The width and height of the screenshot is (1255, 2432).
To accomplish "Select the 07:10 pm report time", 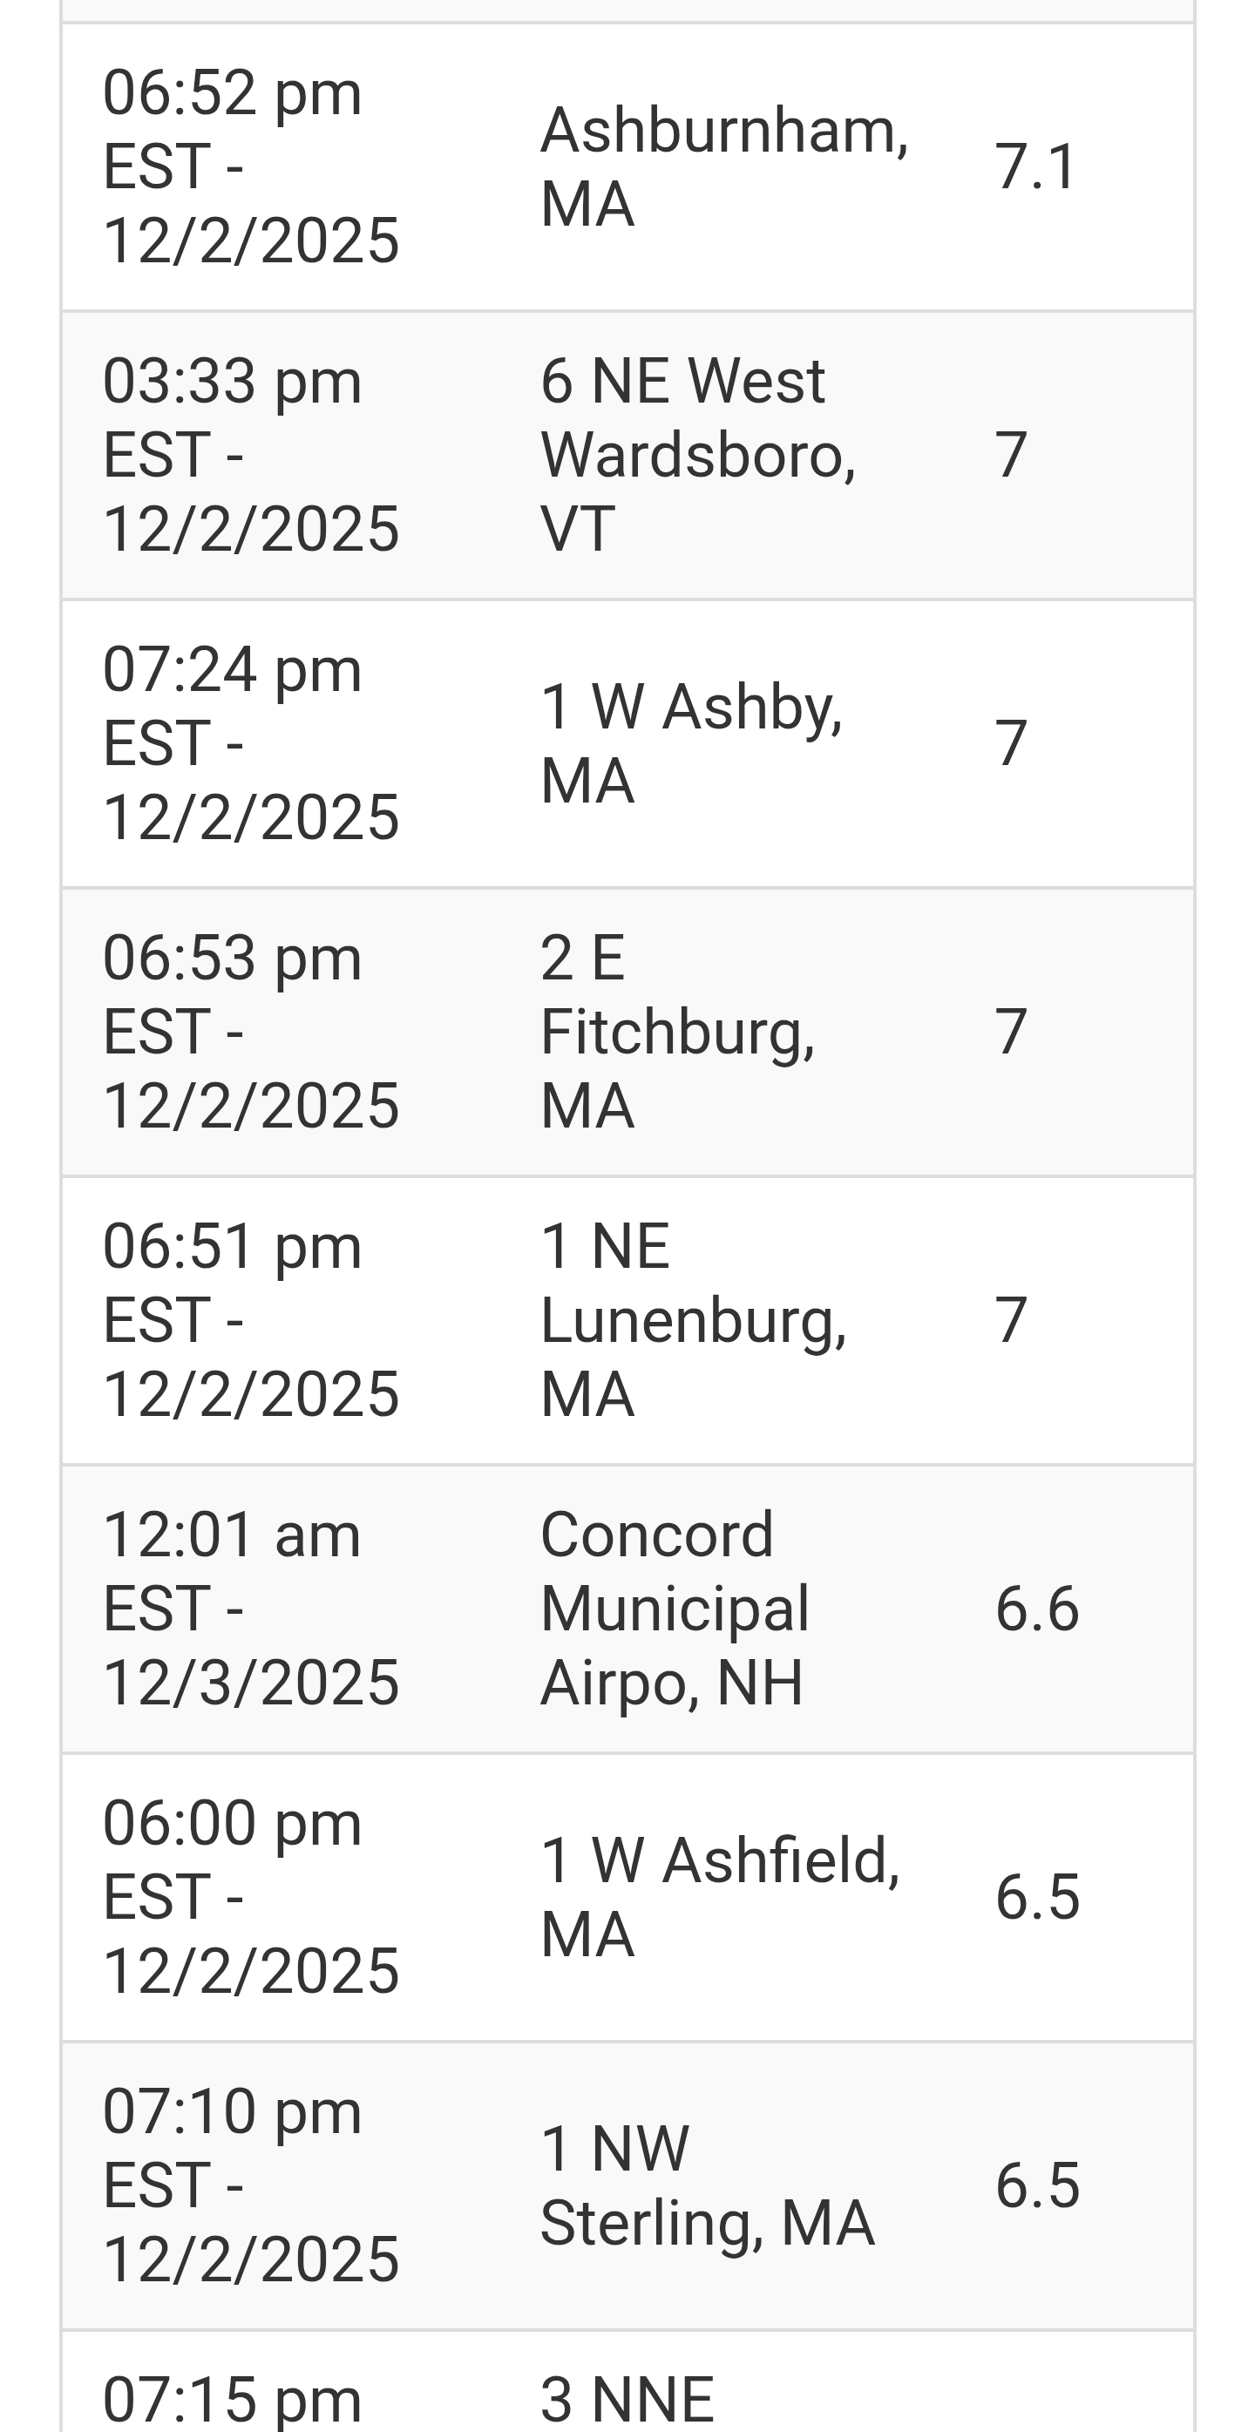I will (x=250, y=2185).
